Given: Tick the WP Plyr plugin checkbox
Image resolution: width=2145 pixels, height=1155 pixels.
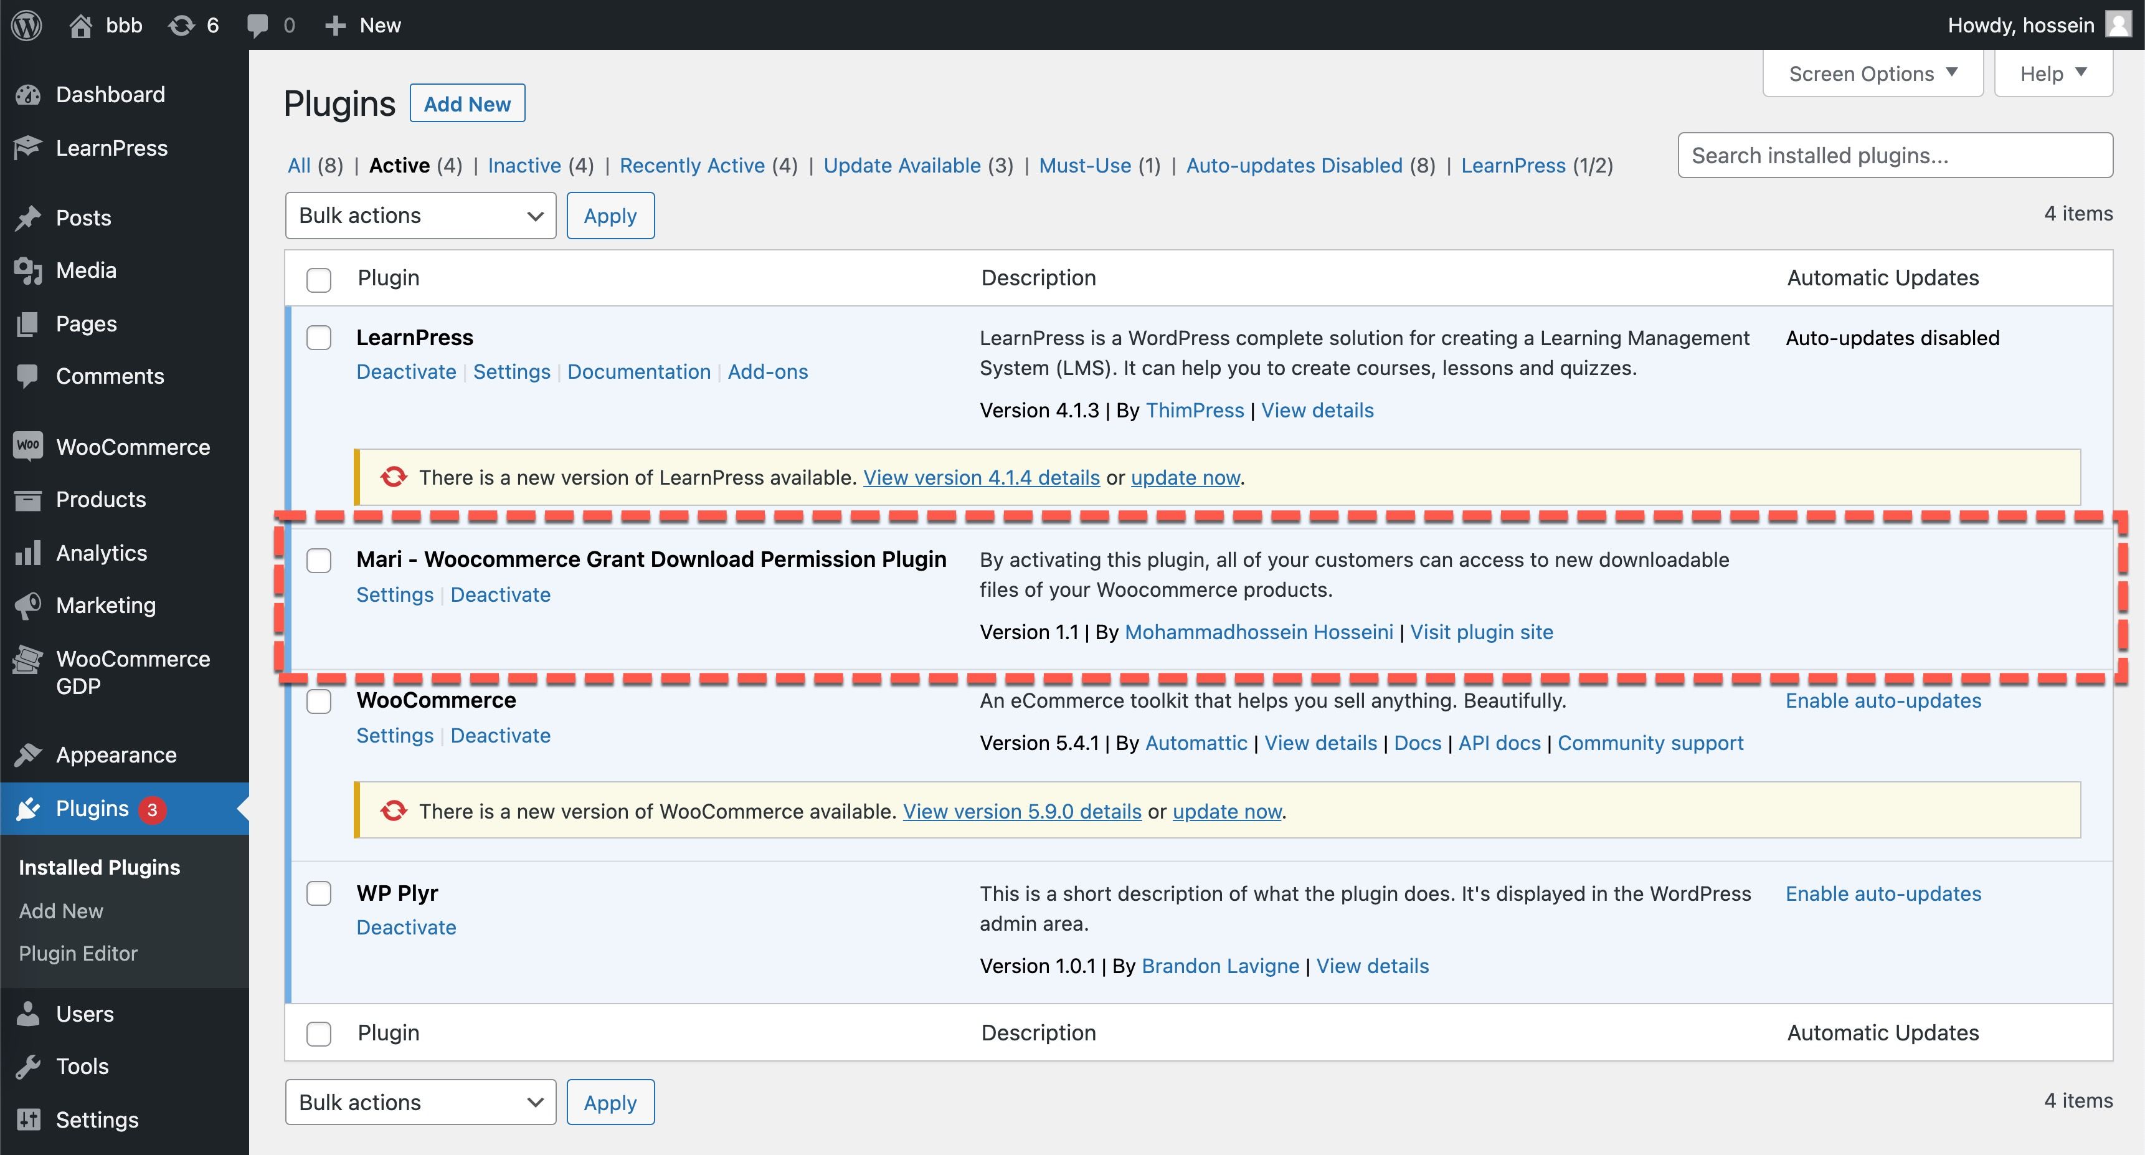Looking at the screenshot, I should [x=319, y=893].
